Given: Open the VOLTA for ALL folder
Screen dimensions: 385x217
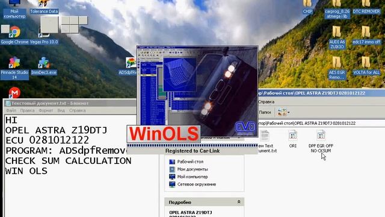Looking at the screenshot, I should (366, 66).
